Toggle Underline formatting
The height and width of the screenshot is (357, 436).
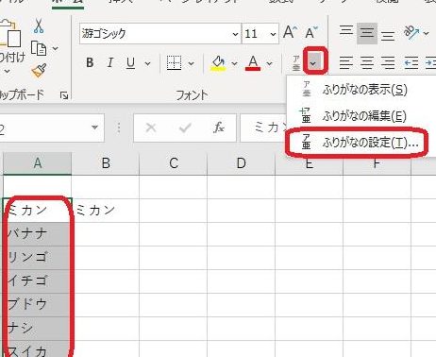pos(130,63)
